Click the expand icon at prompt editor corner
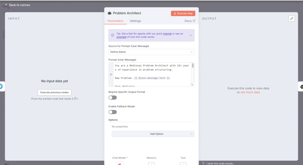The image size is (303, 165). click(192, 84)
